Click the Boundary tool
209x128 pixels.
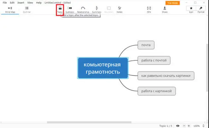(109, 10)
